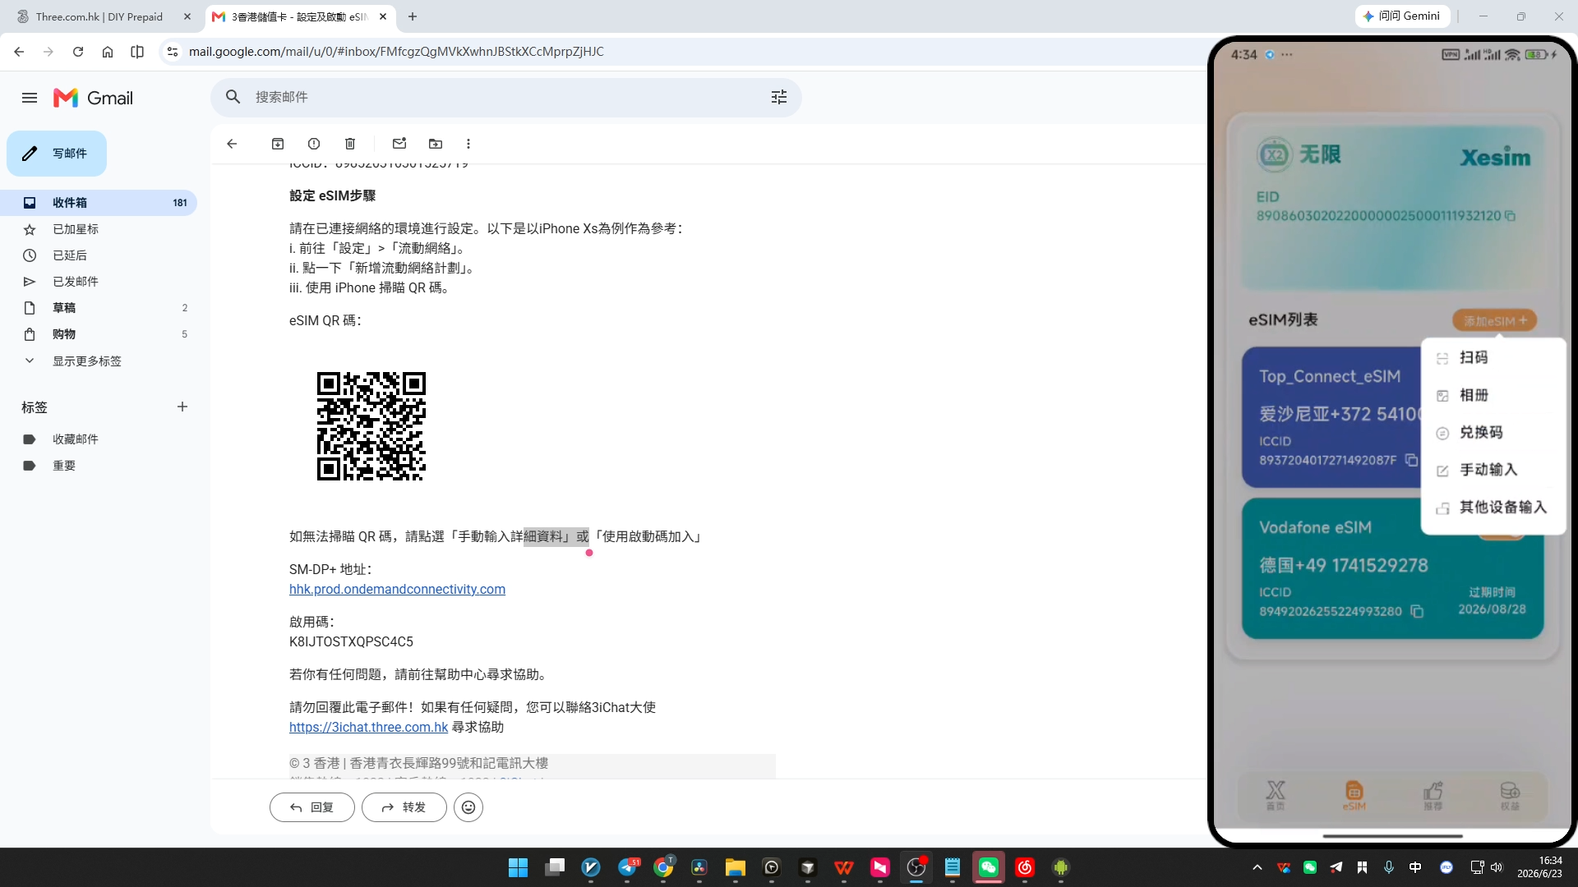Image resolution: width=1578 pixels, height=887 pixels.
Task: Click the Reply (回复) button
Action: [x=312, y=807]
